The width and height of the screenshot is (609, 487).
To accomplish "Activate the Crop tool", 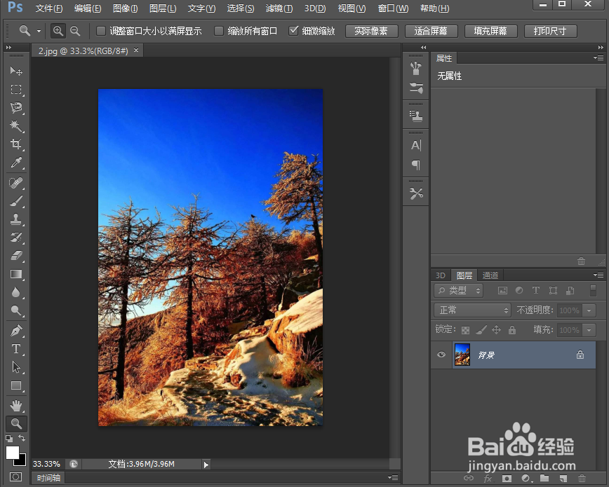I will pos(15,144).
